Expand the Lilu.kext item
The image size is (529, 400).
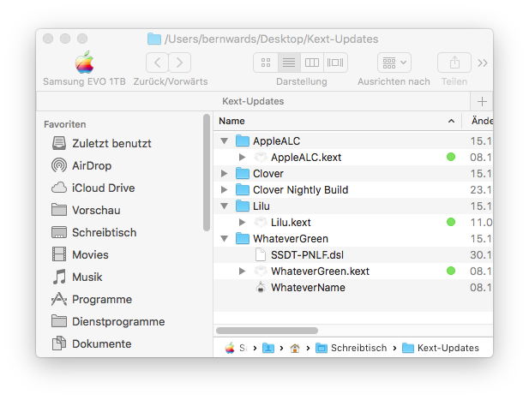[243, 223]
